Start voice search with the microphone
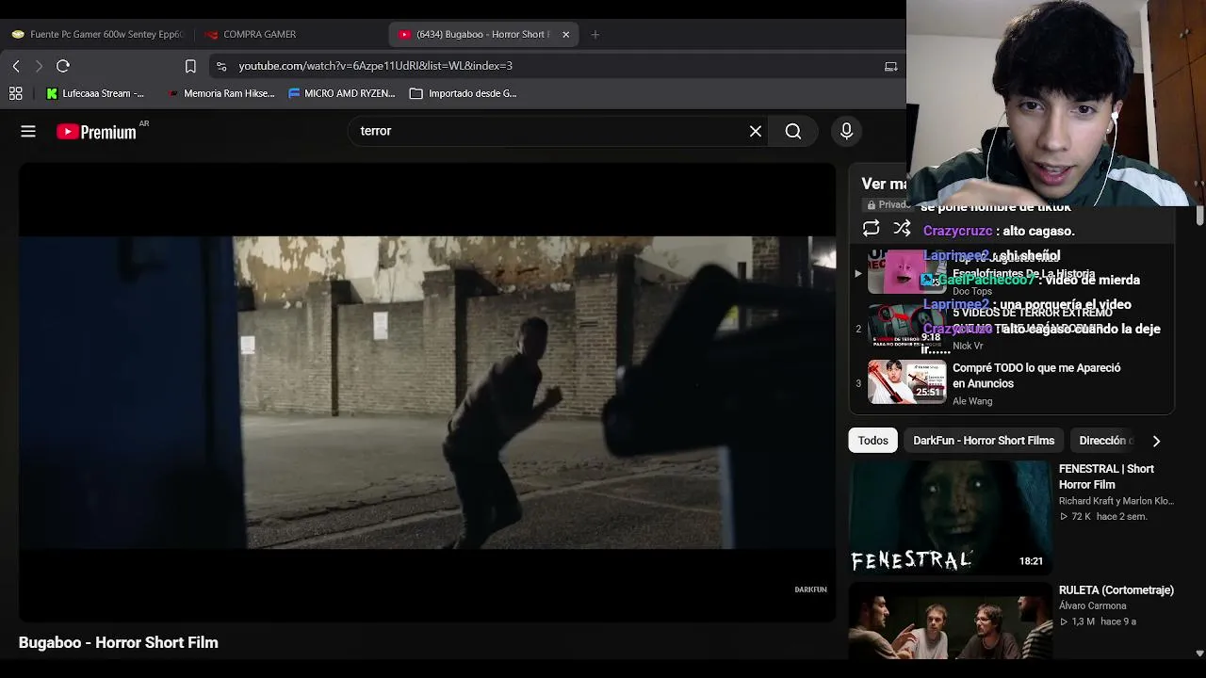The image size is (1206, 678). pyautogui.click(x=846, y=132)
